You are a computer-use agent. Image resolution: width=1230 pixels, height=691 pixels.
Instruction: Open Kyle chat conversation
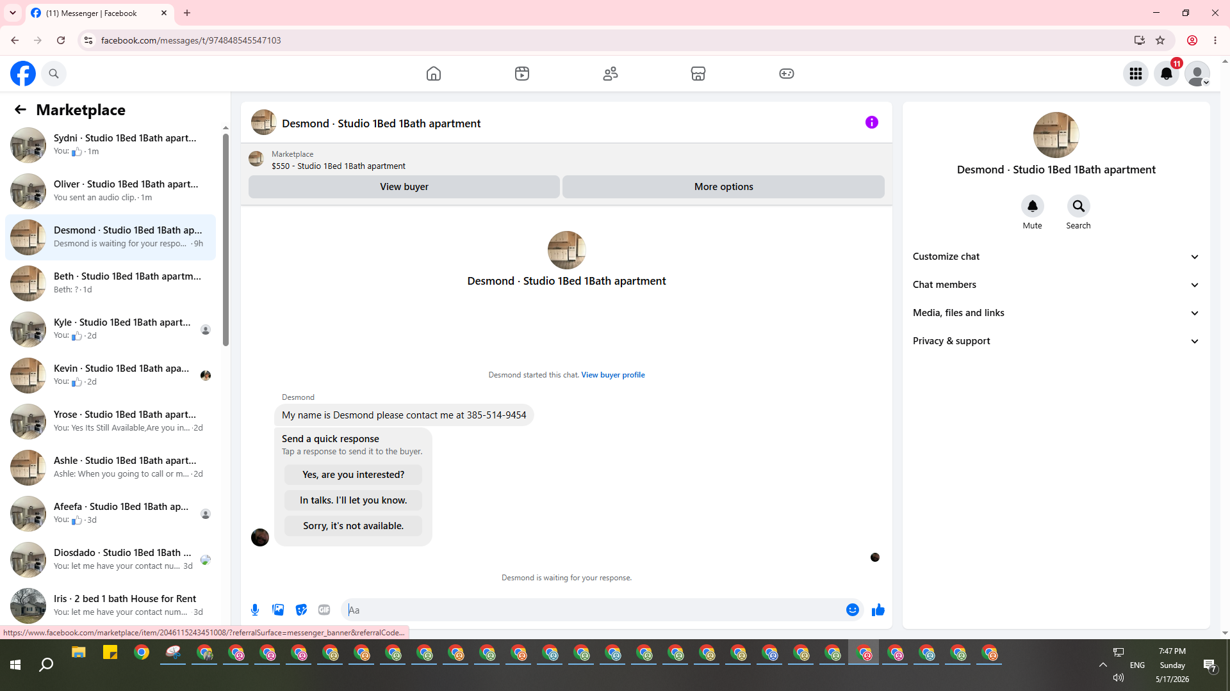110,329
